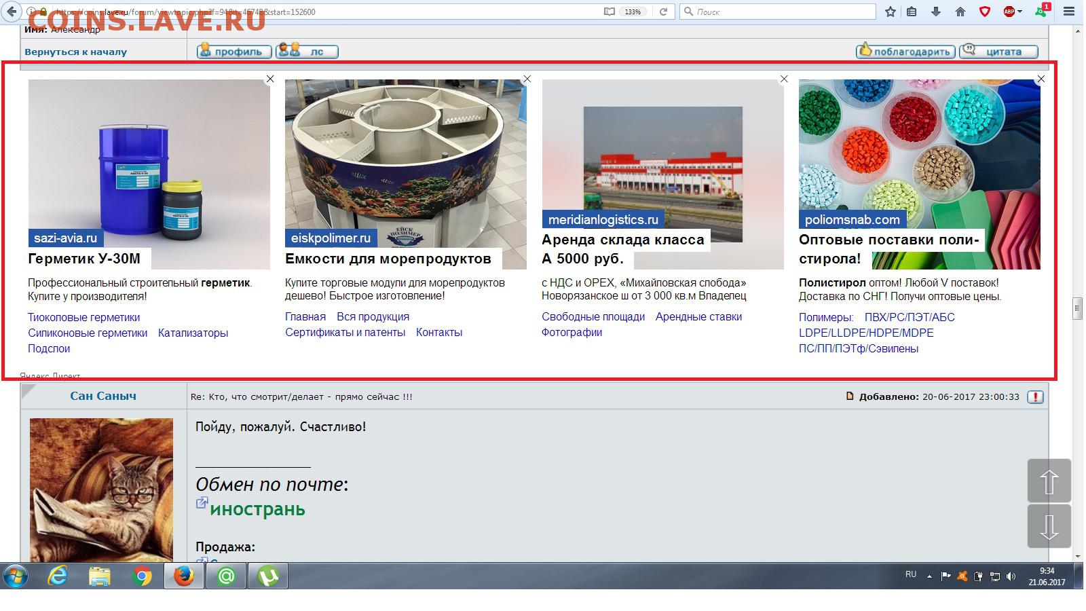Open the green extension icon with badge 1
The image size is (1086, 611).
pyautogui.click(x=1042, y=11)
